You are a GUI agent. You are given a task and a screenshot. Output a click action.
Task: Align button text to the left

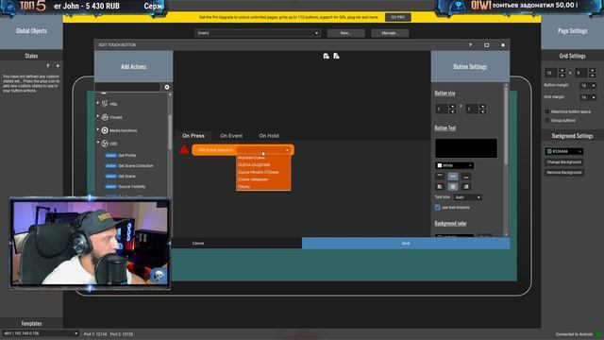point(440,187)
